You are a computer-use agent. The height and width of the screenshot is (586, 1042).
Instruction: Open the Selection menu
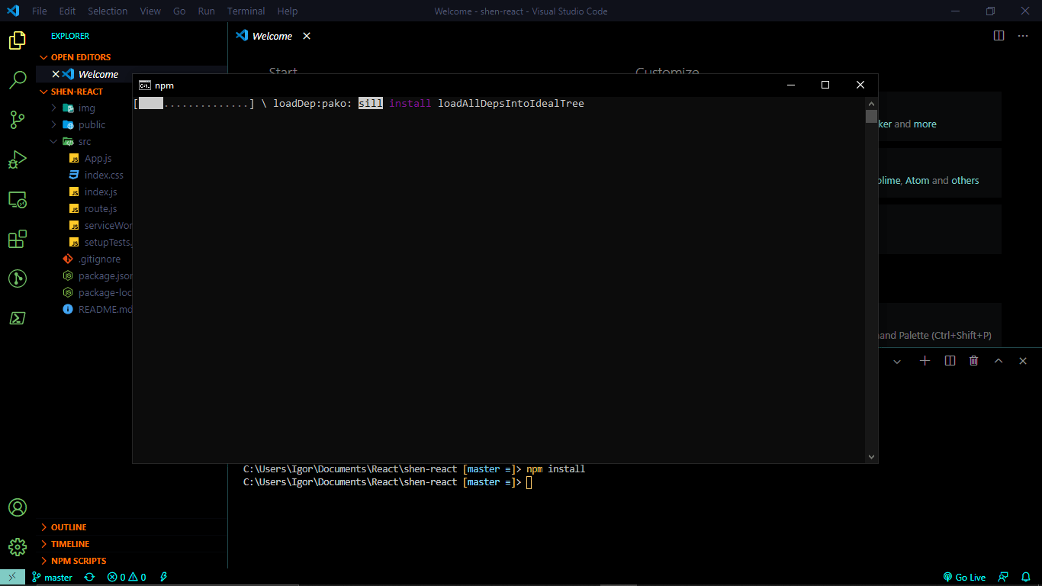108,11
